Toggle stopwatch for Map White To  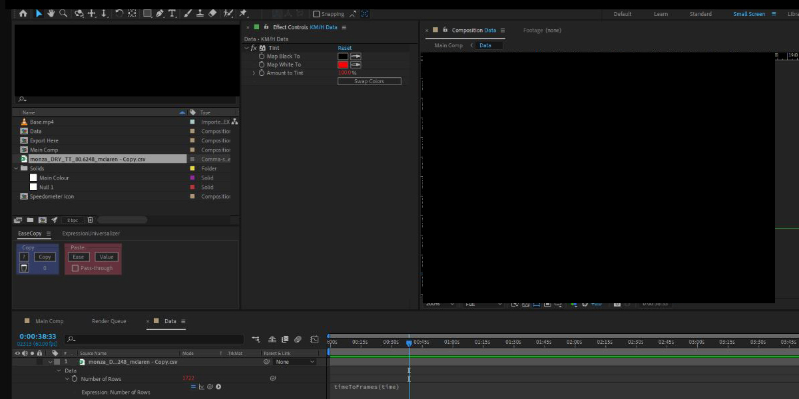click(262, 65)
